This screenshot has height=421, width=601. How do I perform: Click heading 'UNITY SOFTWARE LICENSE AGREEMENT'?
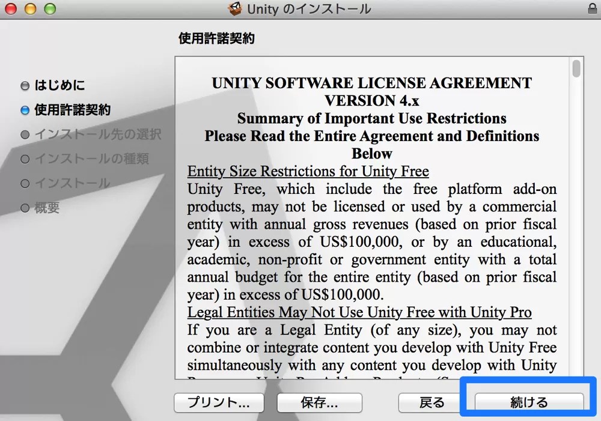(x=372, y=83)
